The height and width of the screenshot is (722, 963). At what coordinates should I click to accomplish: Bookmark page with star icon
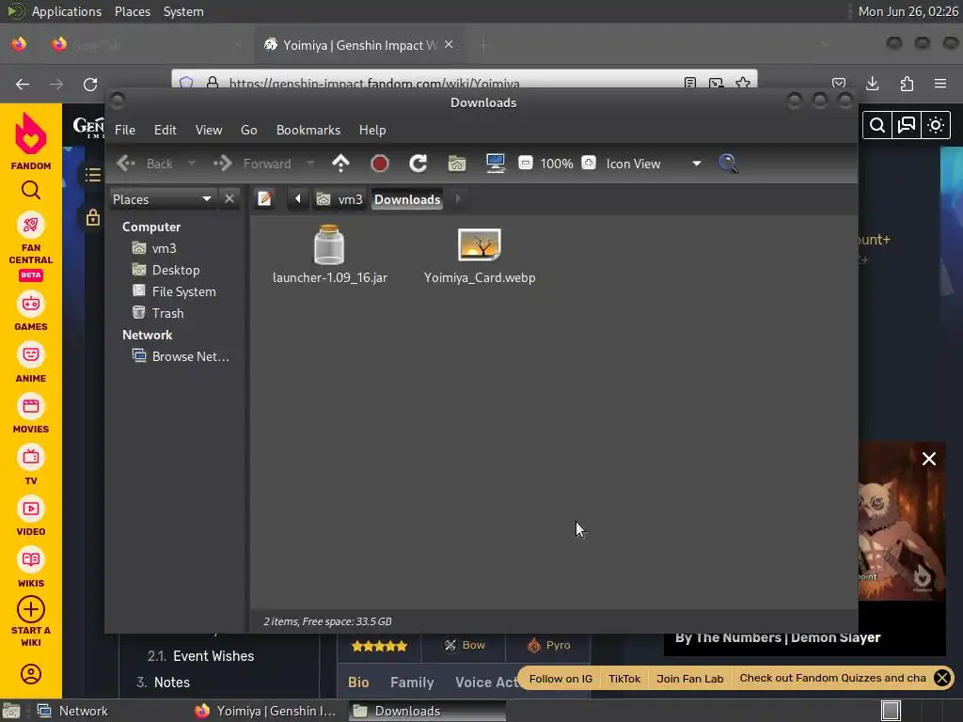coord(743,83)
